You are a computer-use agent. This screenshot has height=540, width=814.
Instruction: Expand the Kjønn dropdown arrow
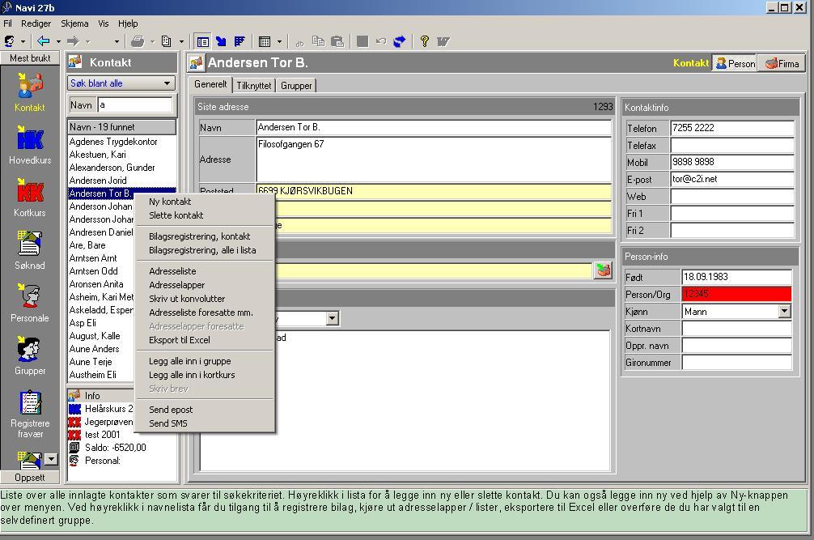point(784,311)
